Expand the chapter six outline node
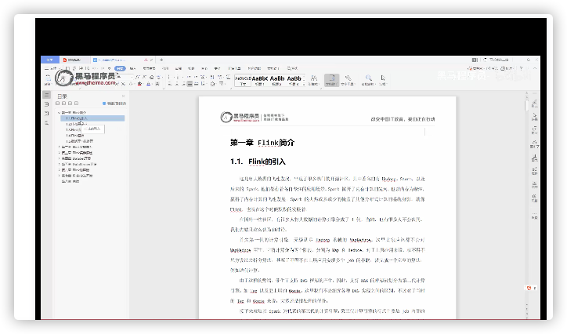 pyautogui.click(x=59, y=169)
